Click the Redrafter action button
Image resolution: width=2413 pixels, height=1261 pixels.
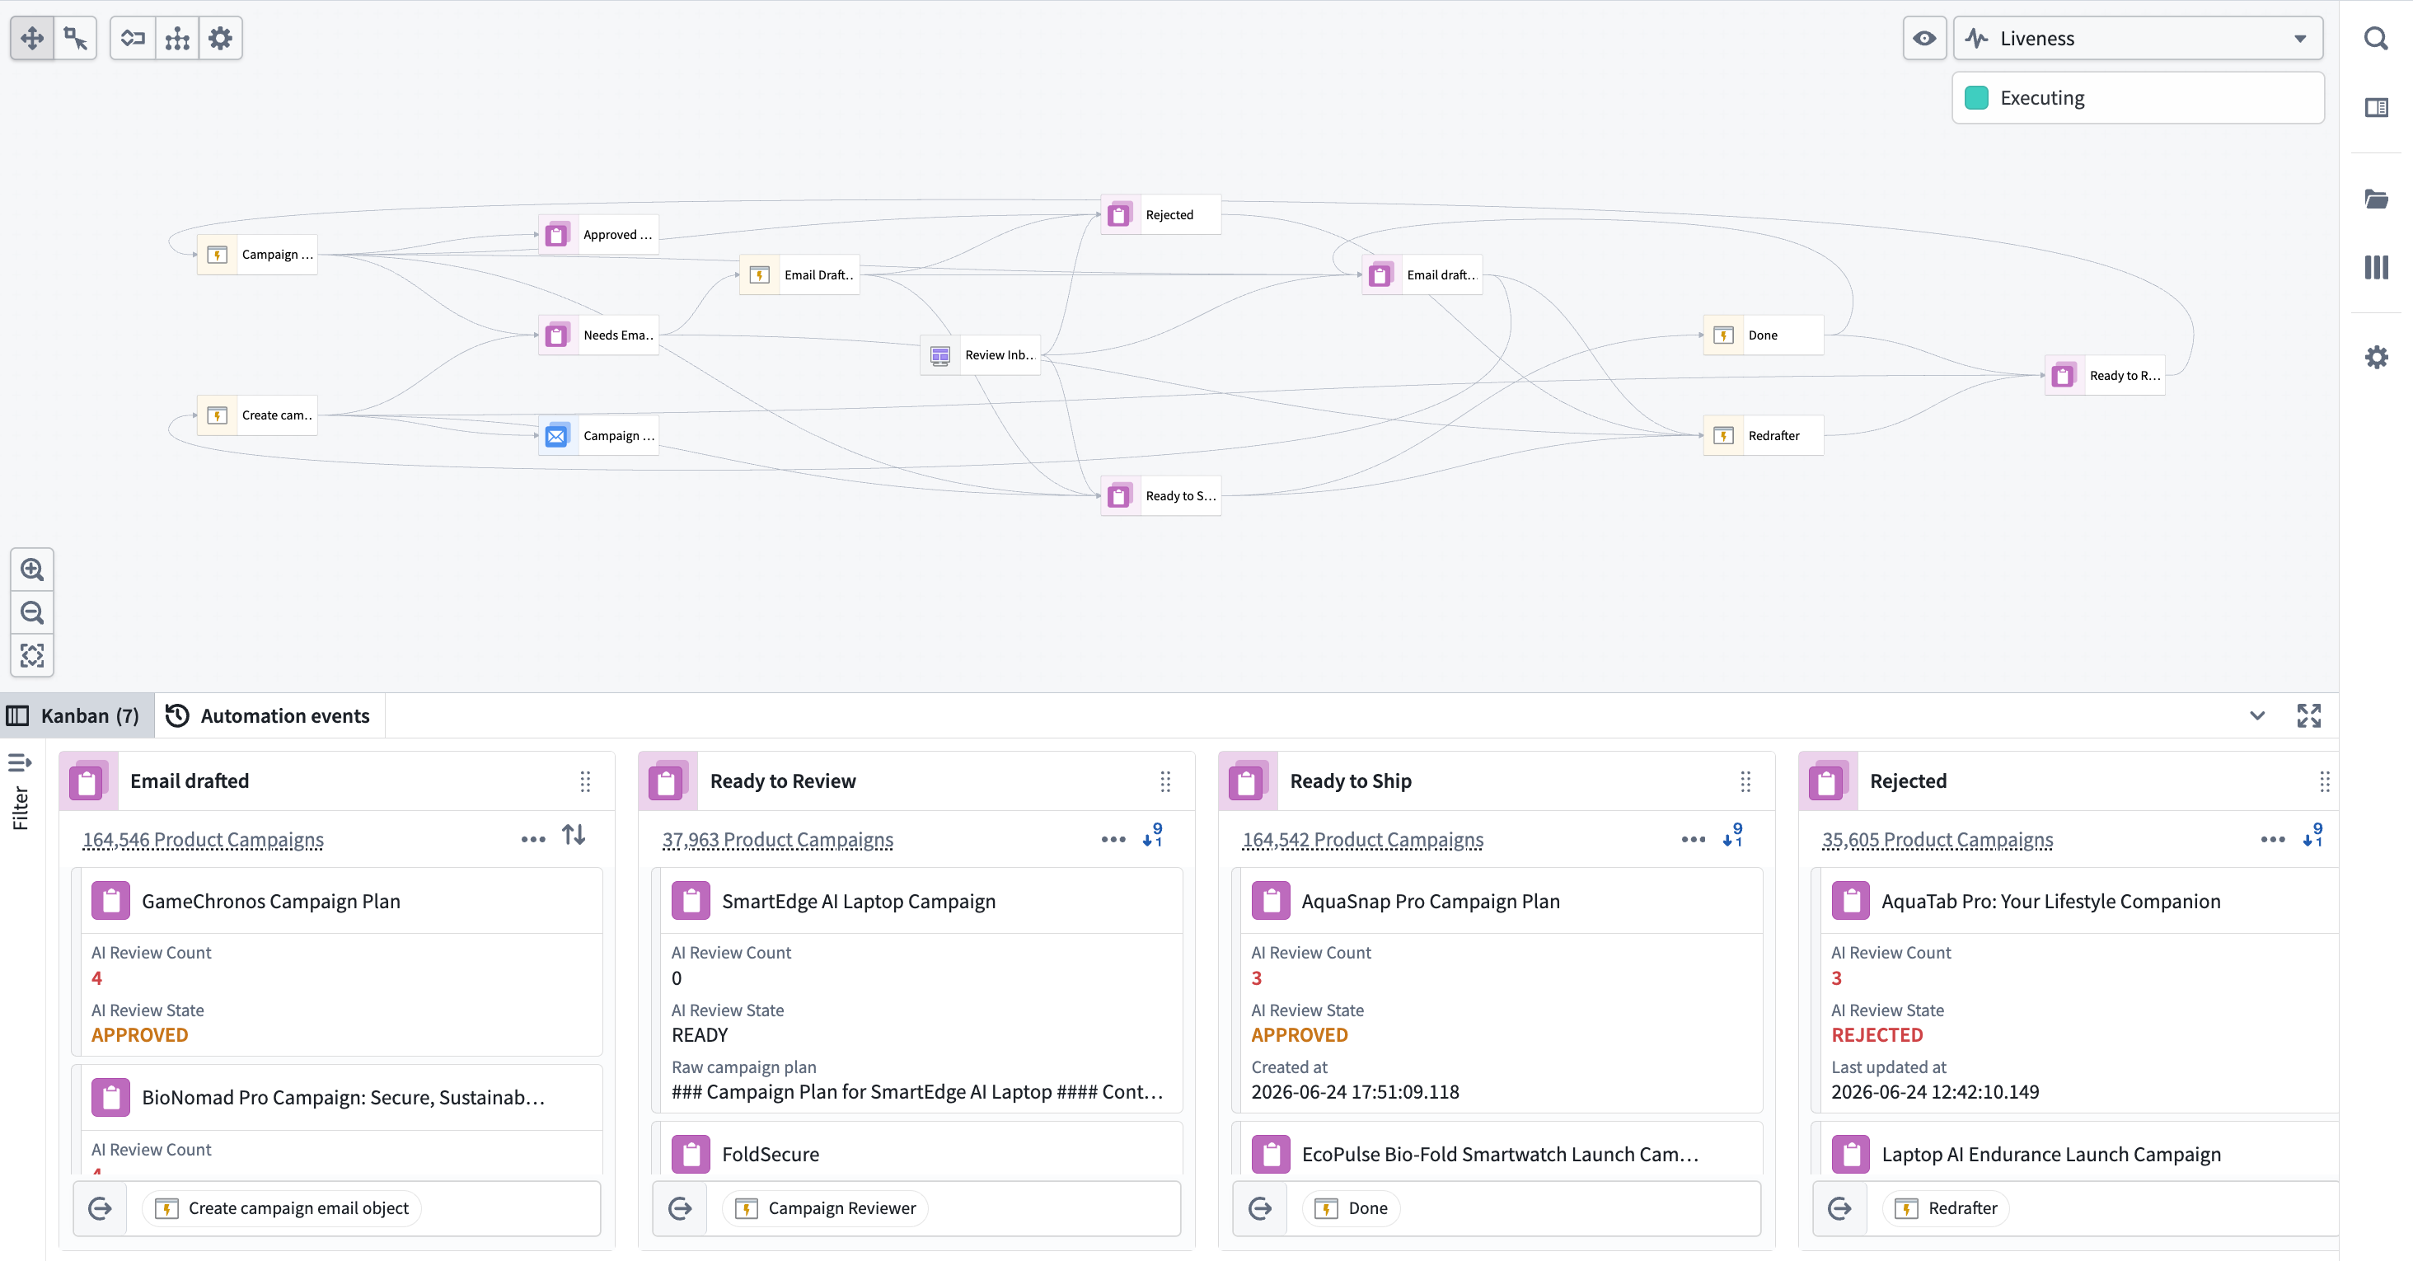click(x=1946, y=1208)
